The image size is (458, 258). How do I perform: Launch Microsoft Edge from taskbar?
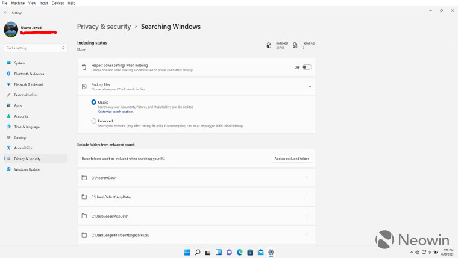pyautogui.click(x=239, y=252)
